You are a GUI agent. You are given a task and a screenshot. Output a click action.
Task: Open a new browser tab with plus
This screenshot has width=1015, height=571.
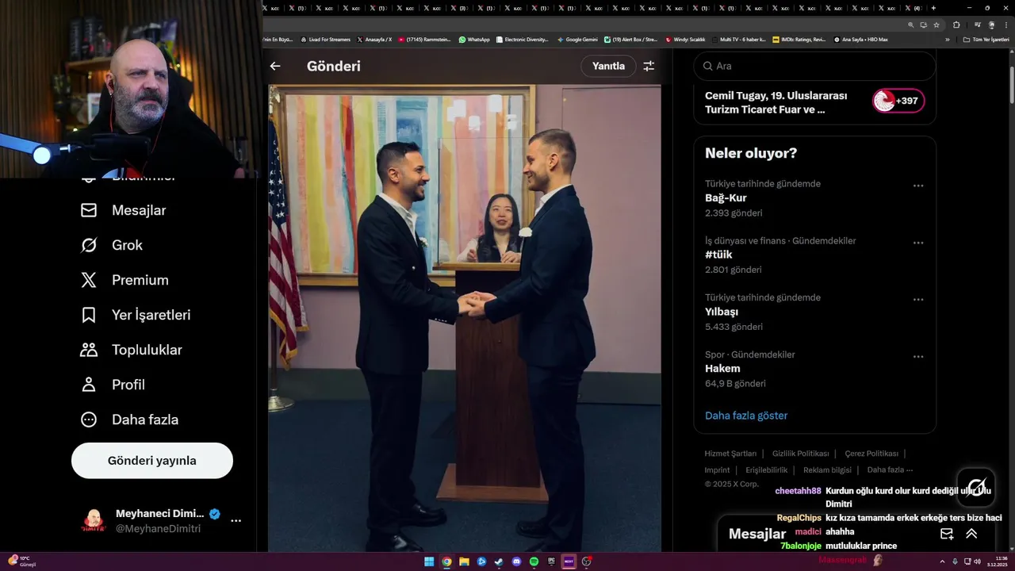tap(933, 8)
